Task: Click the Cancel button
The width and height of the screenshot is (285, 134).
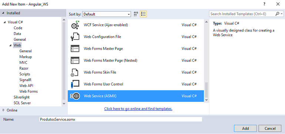Action: click(270, 128)
